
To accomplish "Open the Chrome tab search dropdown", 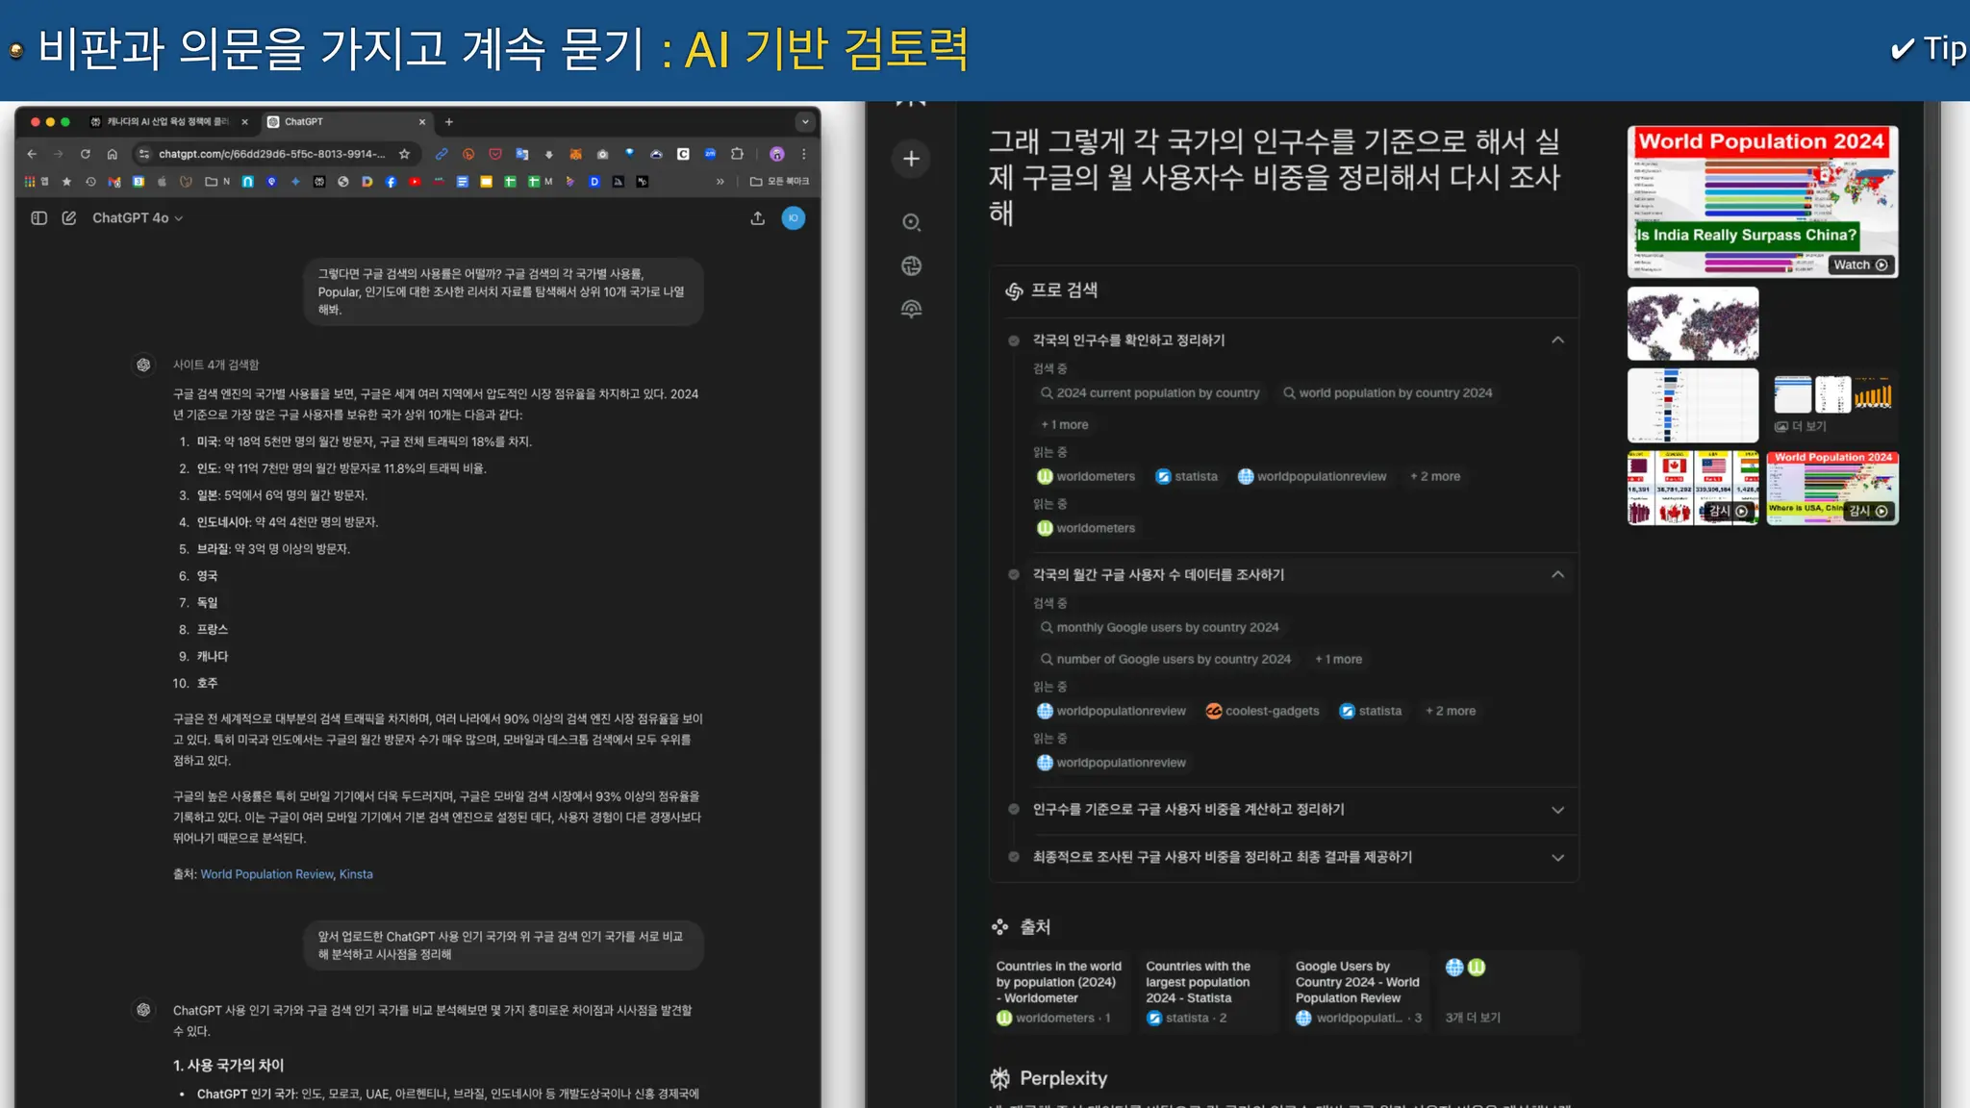I will click(805, 122).
